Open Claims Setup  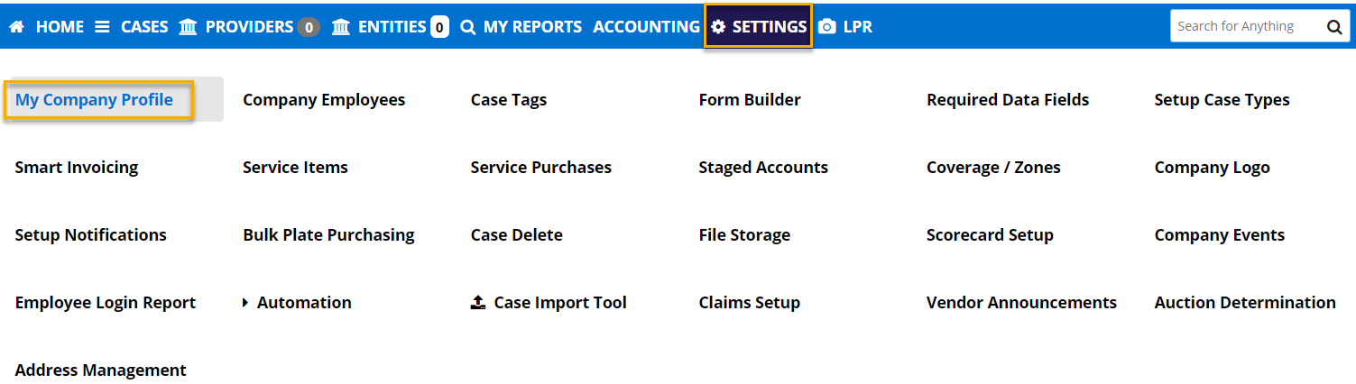750,303
